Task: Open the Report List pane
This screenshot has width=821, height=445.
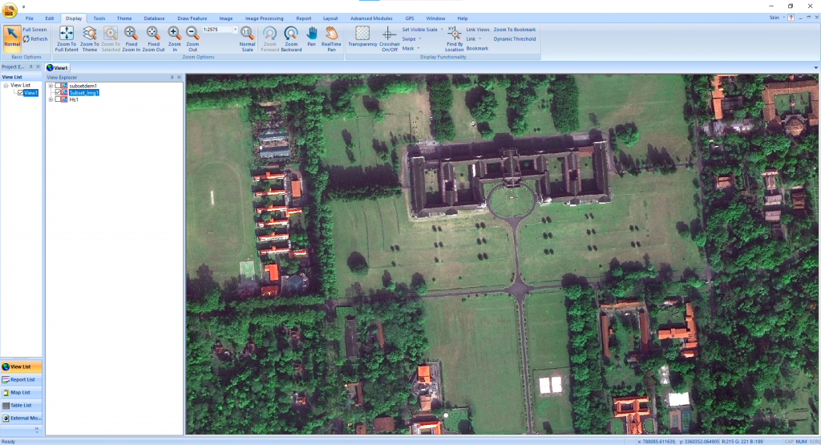Action: (x=21, y=379)
